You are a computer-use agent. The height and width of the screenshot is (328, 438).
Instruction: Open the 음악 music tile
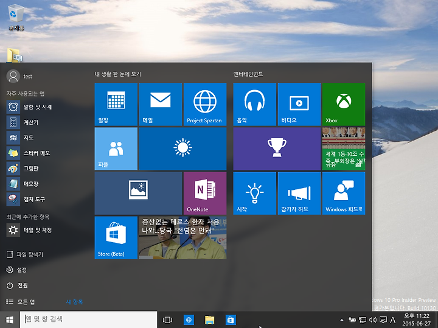254,104
